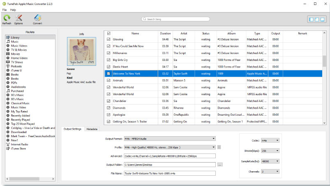330x186 pixels.
Task: Click the PDFs gear icon
Action: coord(8,83)
